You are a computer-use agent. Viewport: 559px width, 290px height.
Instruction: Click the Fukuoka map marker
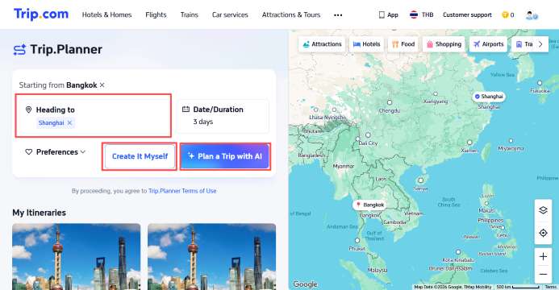pos(540,83)
